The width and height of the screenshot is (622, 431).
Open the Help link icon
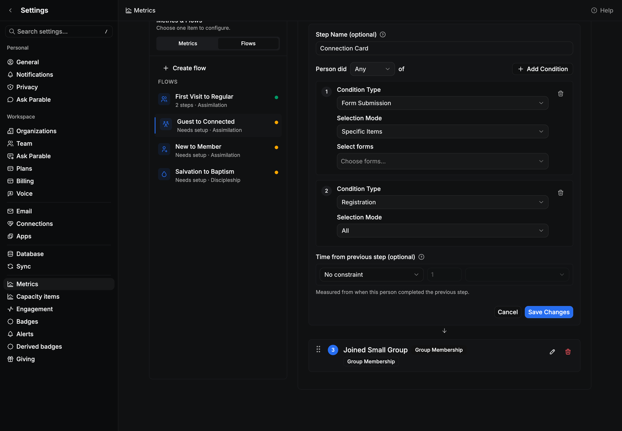[x=594, y=10]
